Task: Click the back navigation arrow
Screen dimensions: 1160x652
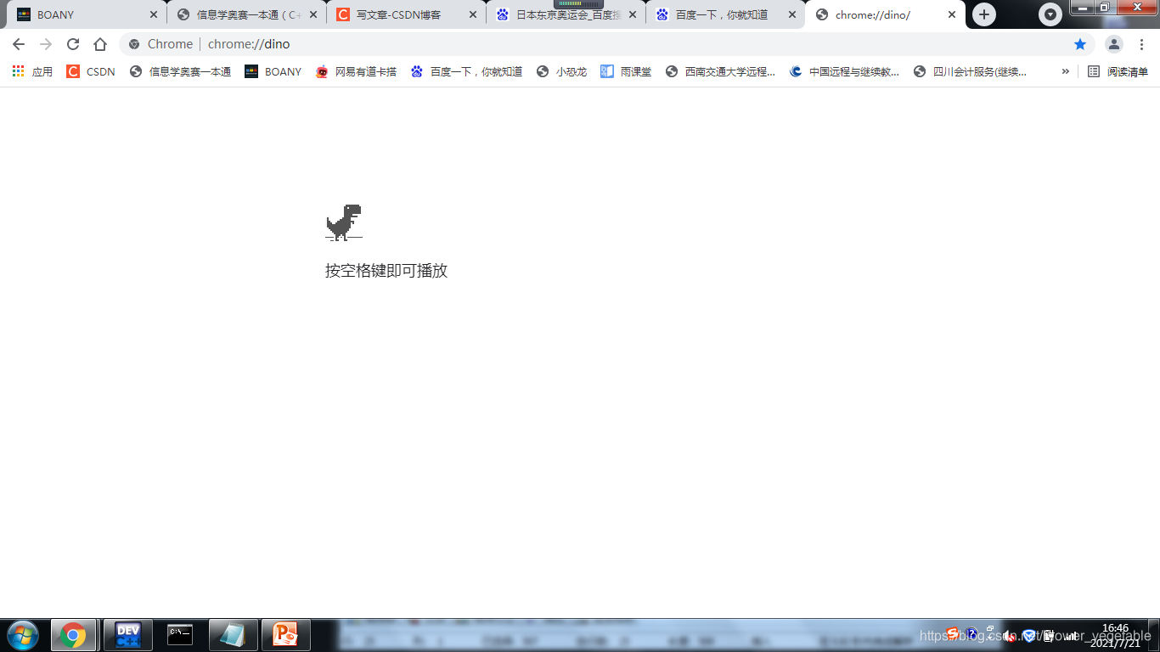Action: (x=19, y=44)
